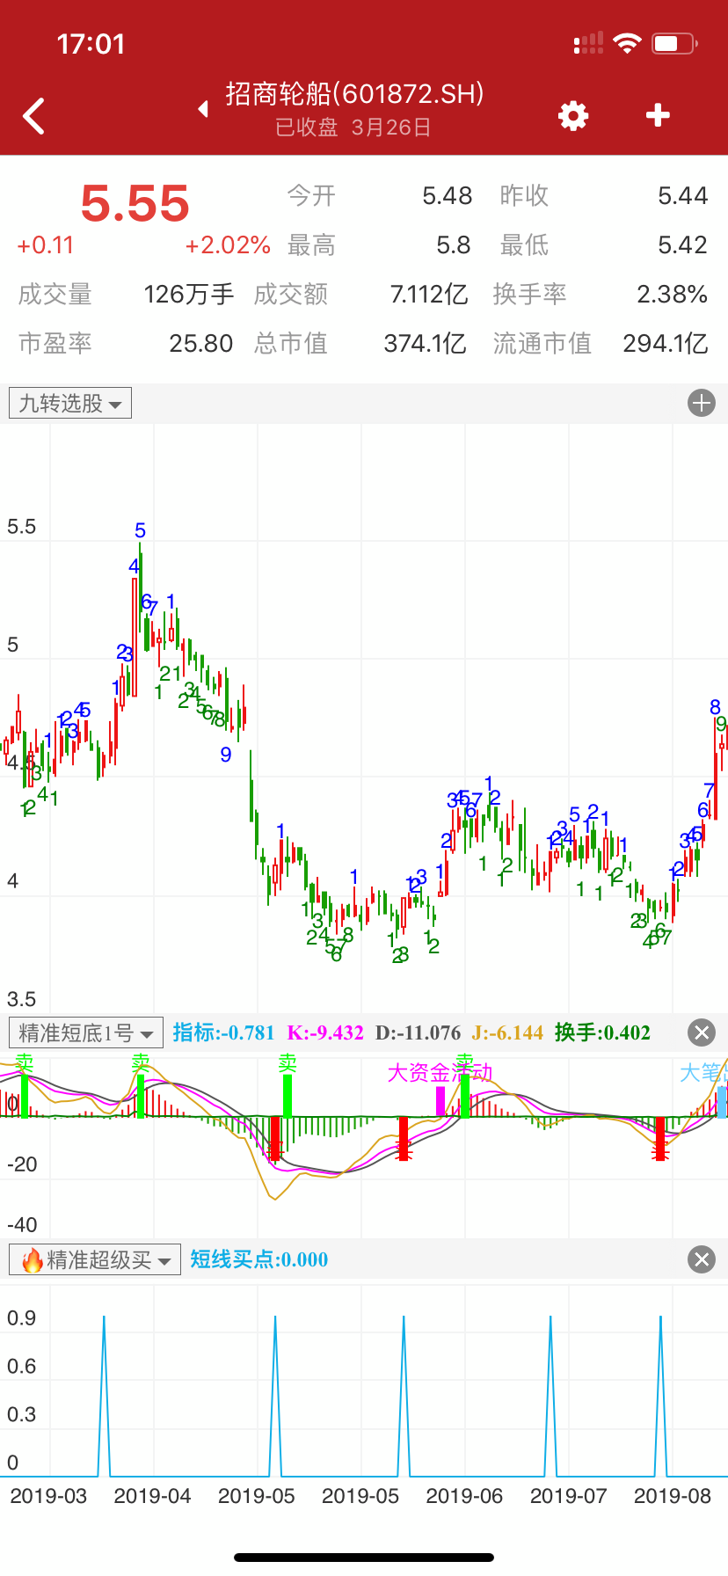Screen dimensions: 728x1576
Task: Tap the flame icon beside 精准超级买
Action: 33,1259
